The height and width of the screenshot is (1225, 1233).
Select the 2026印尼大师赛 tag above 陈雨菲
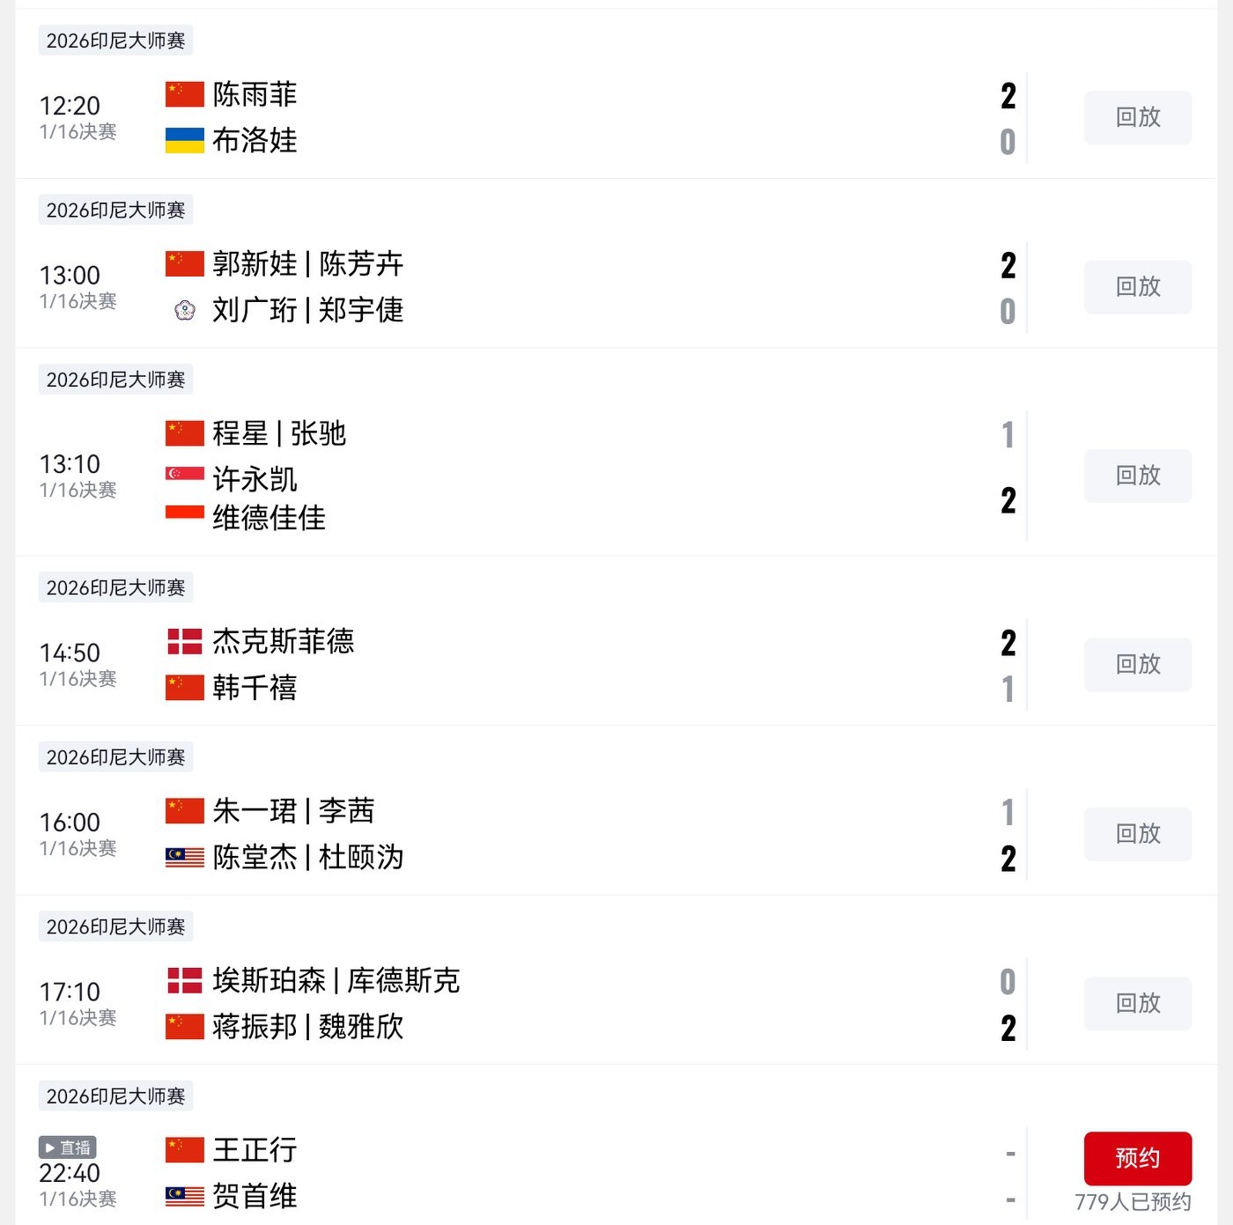[115, 41]
